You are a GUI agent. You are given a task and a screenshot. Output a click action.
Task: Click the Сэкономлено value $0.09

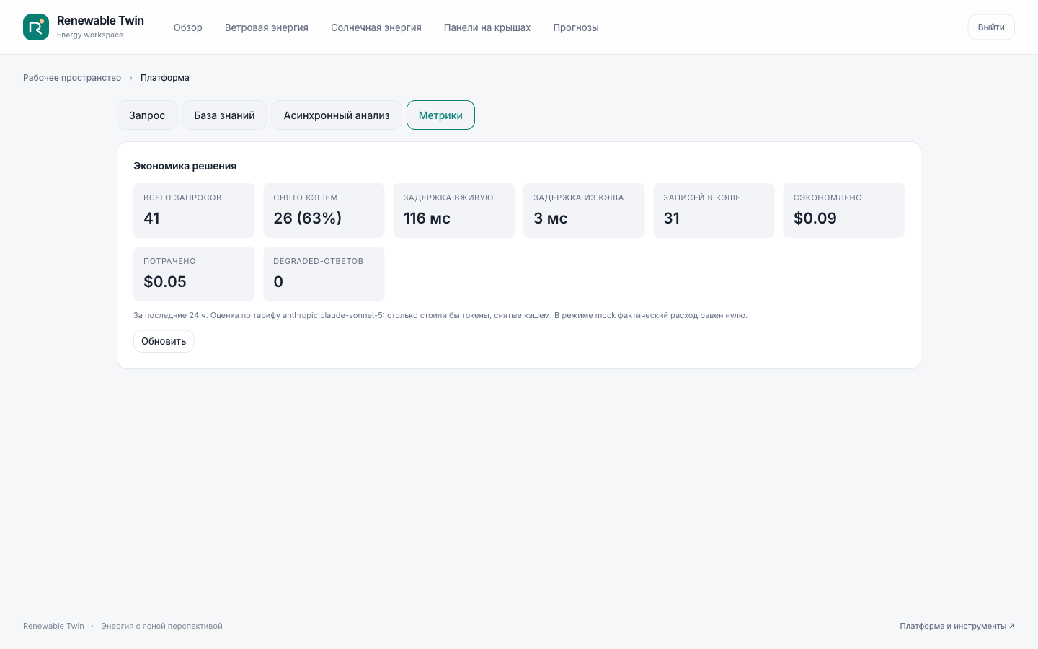pos(815,218)
